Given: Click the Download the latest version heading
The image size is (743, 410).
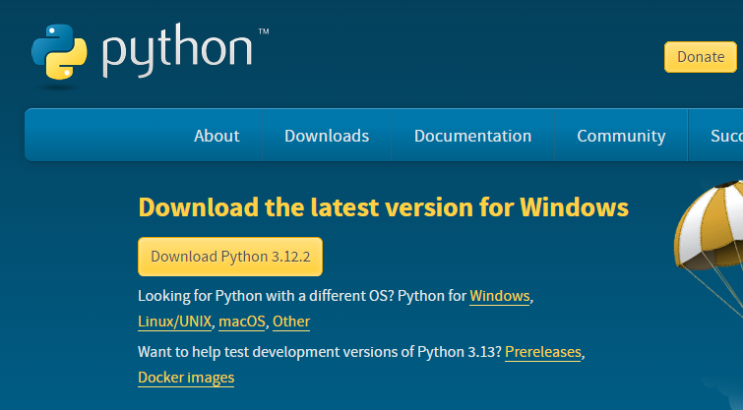Looking at the screenshot, I should [384, 207].
